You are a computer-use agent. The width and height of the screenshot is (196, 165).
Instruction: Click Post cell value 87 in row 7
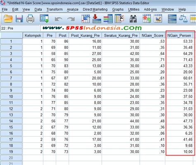[x=62, y=78]
